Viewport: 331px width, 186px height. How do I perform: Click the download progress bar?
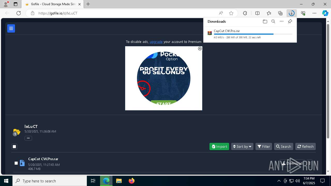(253, 34)
